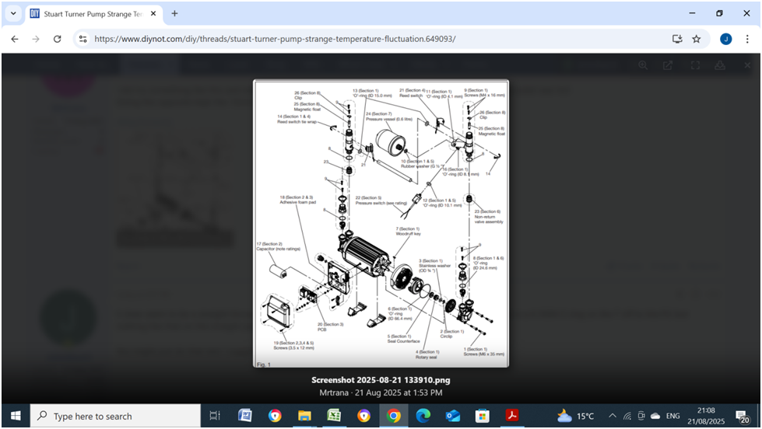Reload the diynot page
Image resolution: width=762 pixels, height=429 pixels.
[x=58, y=39]
